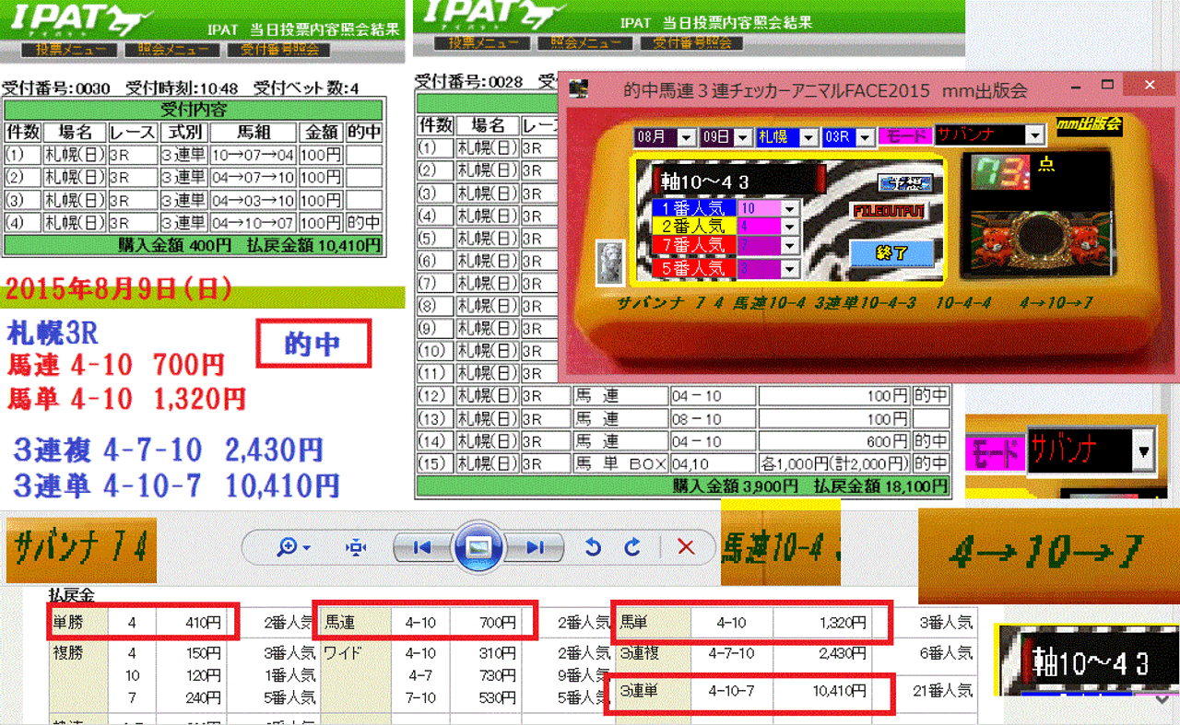1180x725 pixels.
Task: Click 受付番号:0030 text
Action: pos(56,89)
